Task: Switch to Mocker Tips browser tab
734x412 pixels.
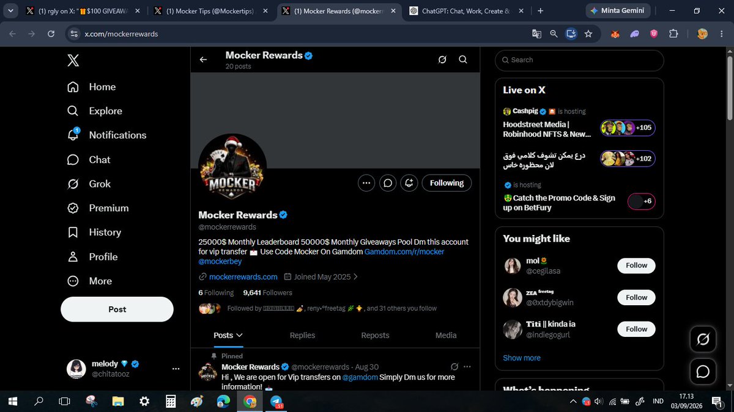Action: [x=211, y=11]
